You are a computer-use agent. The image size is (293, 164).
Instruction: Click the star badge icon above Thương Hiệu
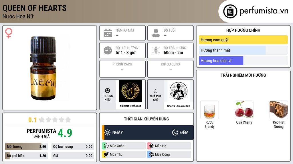(108, 91)
